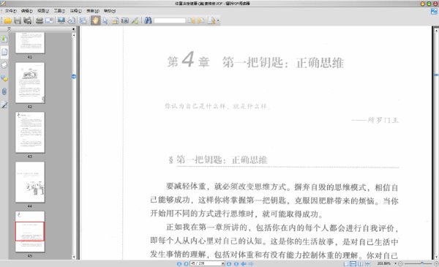
Task: Open the View menu
Action: 43,11
